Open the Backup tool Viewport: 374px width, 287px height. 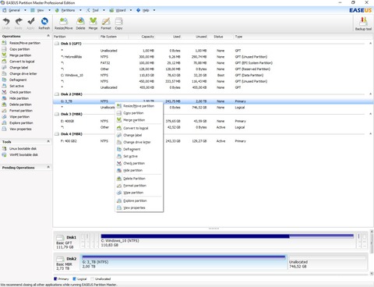tap(363, 24)
